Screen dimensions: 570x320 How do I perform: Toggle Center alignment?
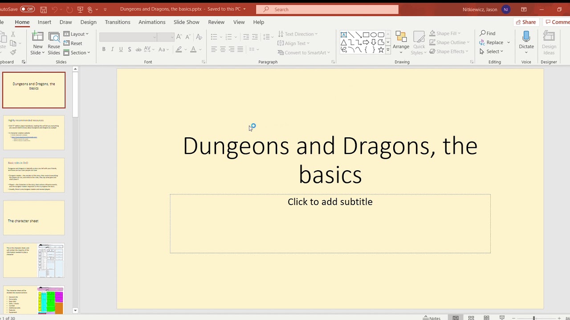pos(223,49)
